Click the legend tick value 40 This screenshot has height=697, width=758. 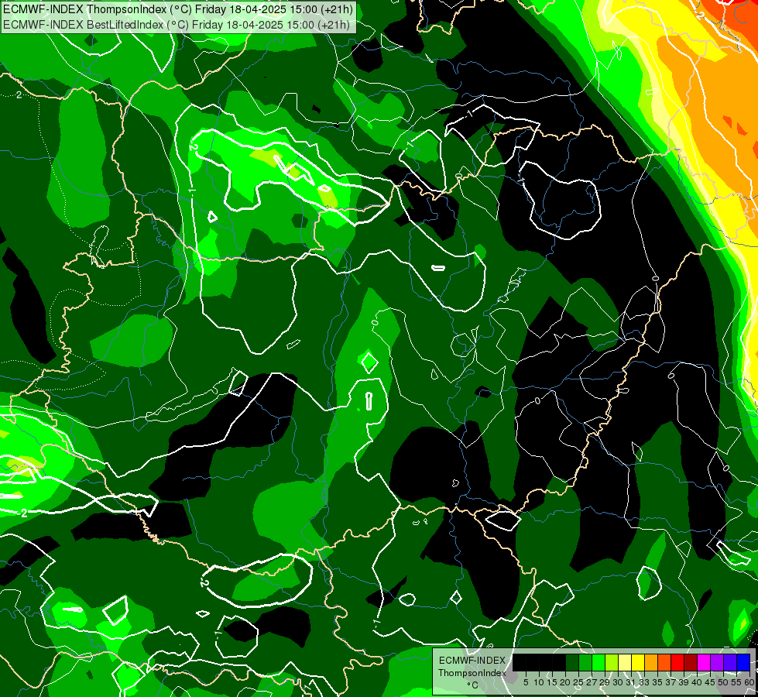697,682
